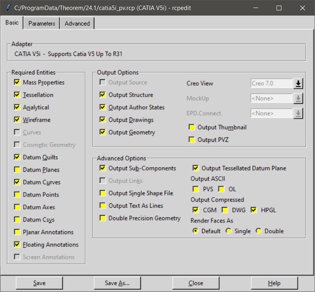Image resolution: width=315 pixels, height=292 pixels.
Task: Uncheck Floating Annotations
Action: 17,244
